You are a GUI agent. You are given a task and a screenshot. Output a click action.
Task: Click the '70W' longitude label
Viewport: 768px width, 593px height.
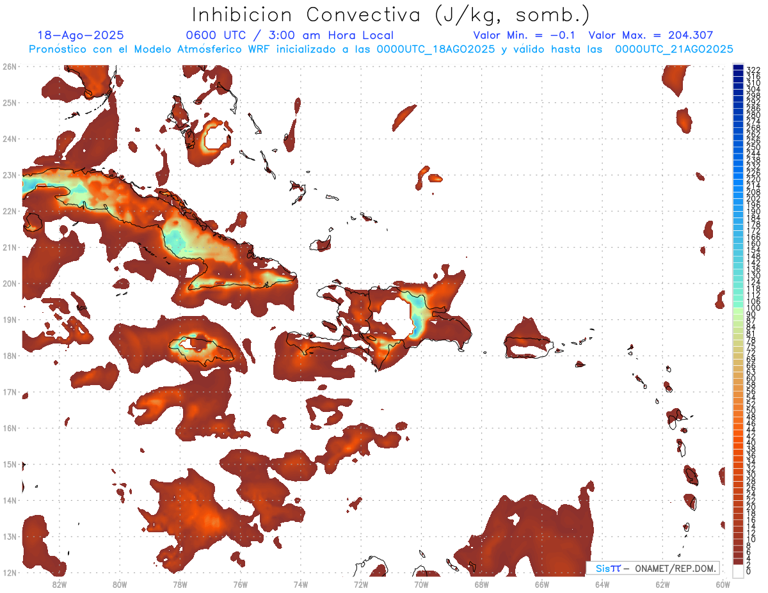coord(421,583)
